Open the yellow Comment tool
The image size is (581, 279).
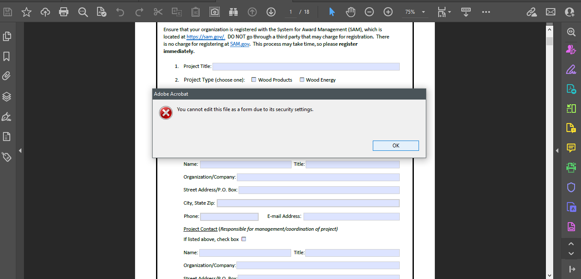coord(571,148)
